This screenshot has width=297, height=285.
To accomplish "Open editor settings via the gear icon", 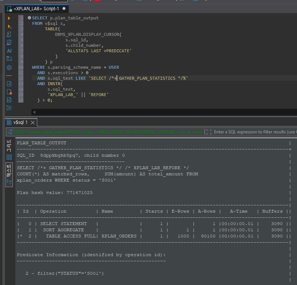I will tap(9, 68).
